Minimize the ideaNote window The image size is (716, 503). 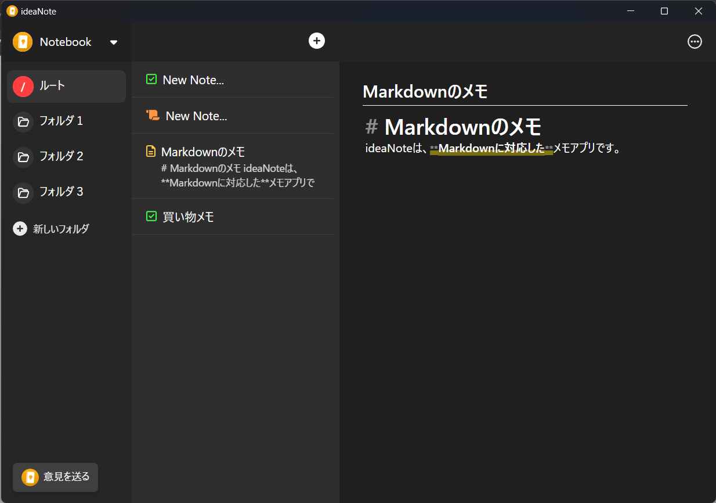coord(631,11)
